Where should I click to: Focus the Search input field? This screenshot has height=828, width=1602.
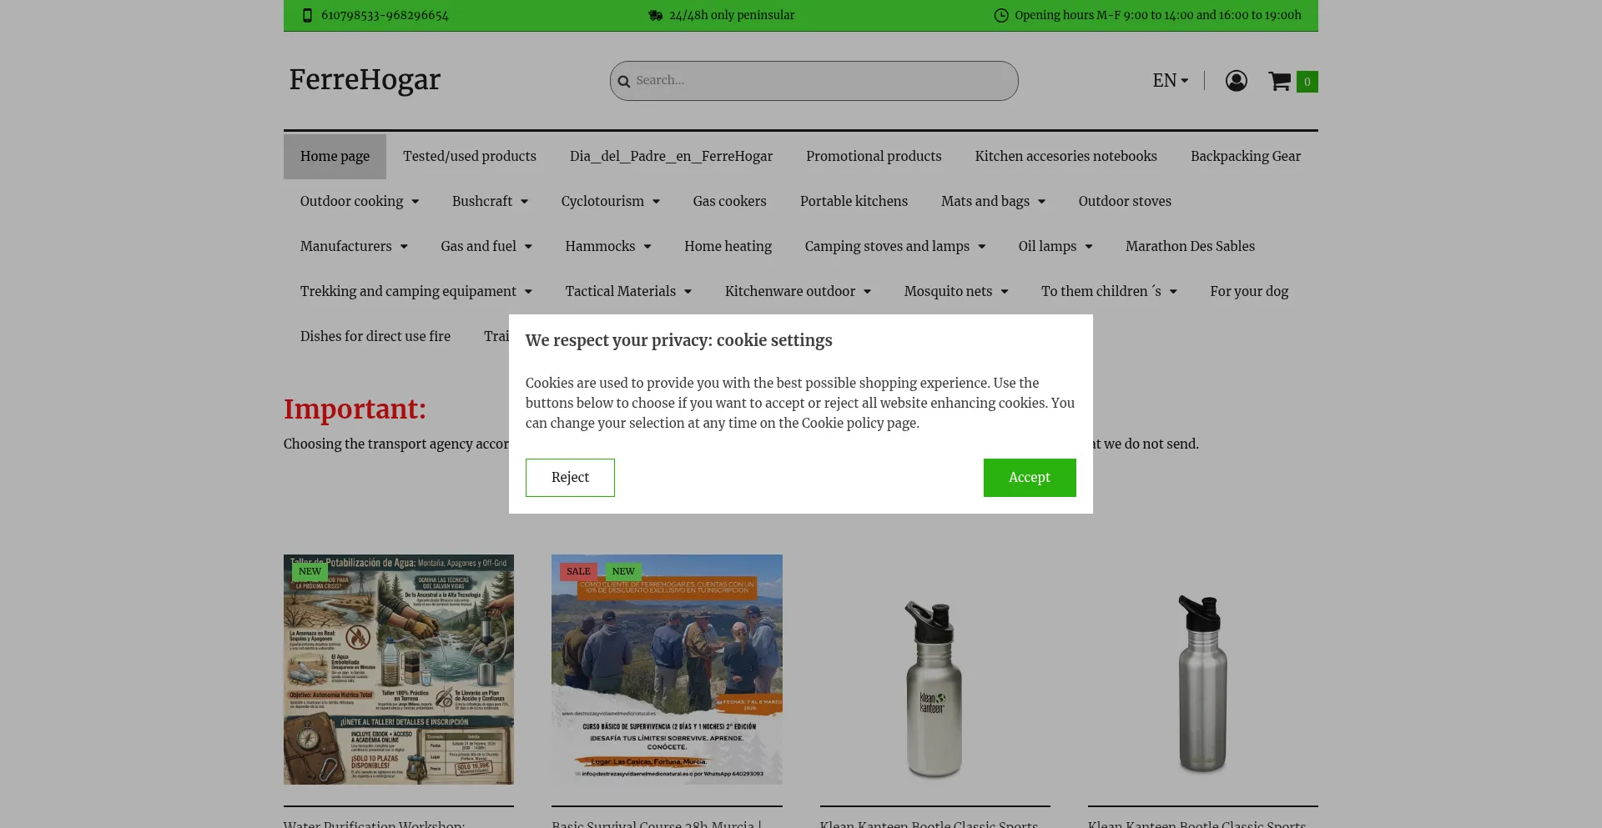click(822, 81)
